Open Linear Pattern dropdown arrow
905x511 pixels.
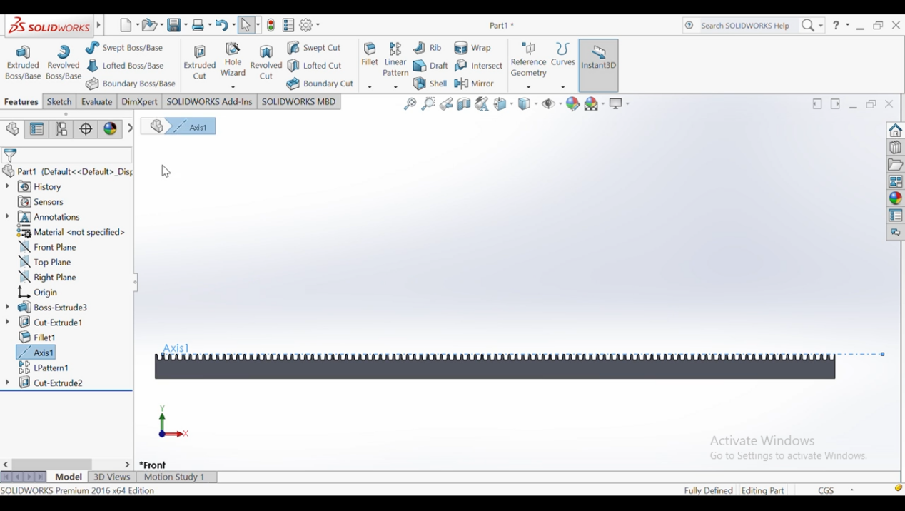(395, 87)
